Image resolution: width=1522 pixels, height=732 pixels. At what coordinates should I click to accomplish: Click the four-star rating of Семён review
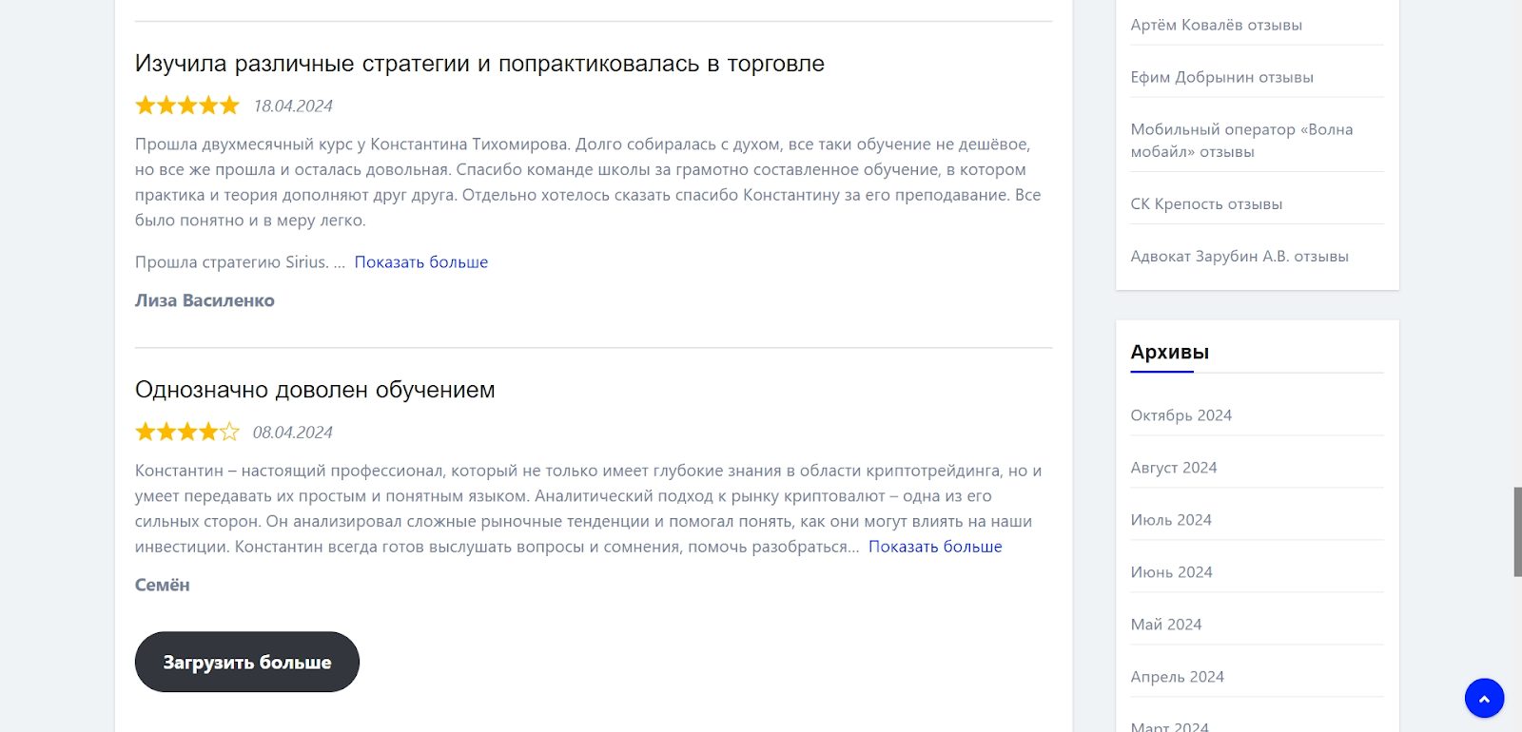[187, 432]
